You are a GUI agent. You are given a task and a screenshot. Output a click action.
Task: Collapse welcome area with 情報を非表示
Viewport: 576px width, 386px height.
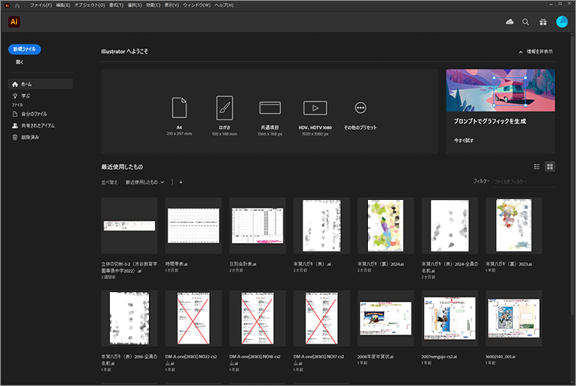point(536,52)
